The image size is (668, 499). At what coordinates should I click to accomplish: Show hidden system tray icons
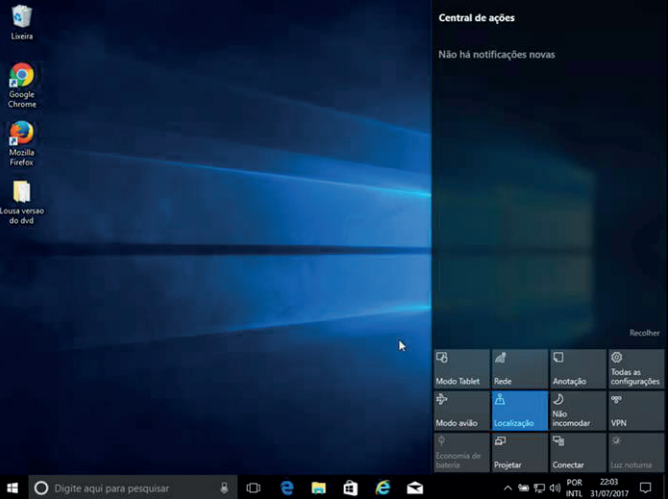pyautogui.click(x=508, y=488)
